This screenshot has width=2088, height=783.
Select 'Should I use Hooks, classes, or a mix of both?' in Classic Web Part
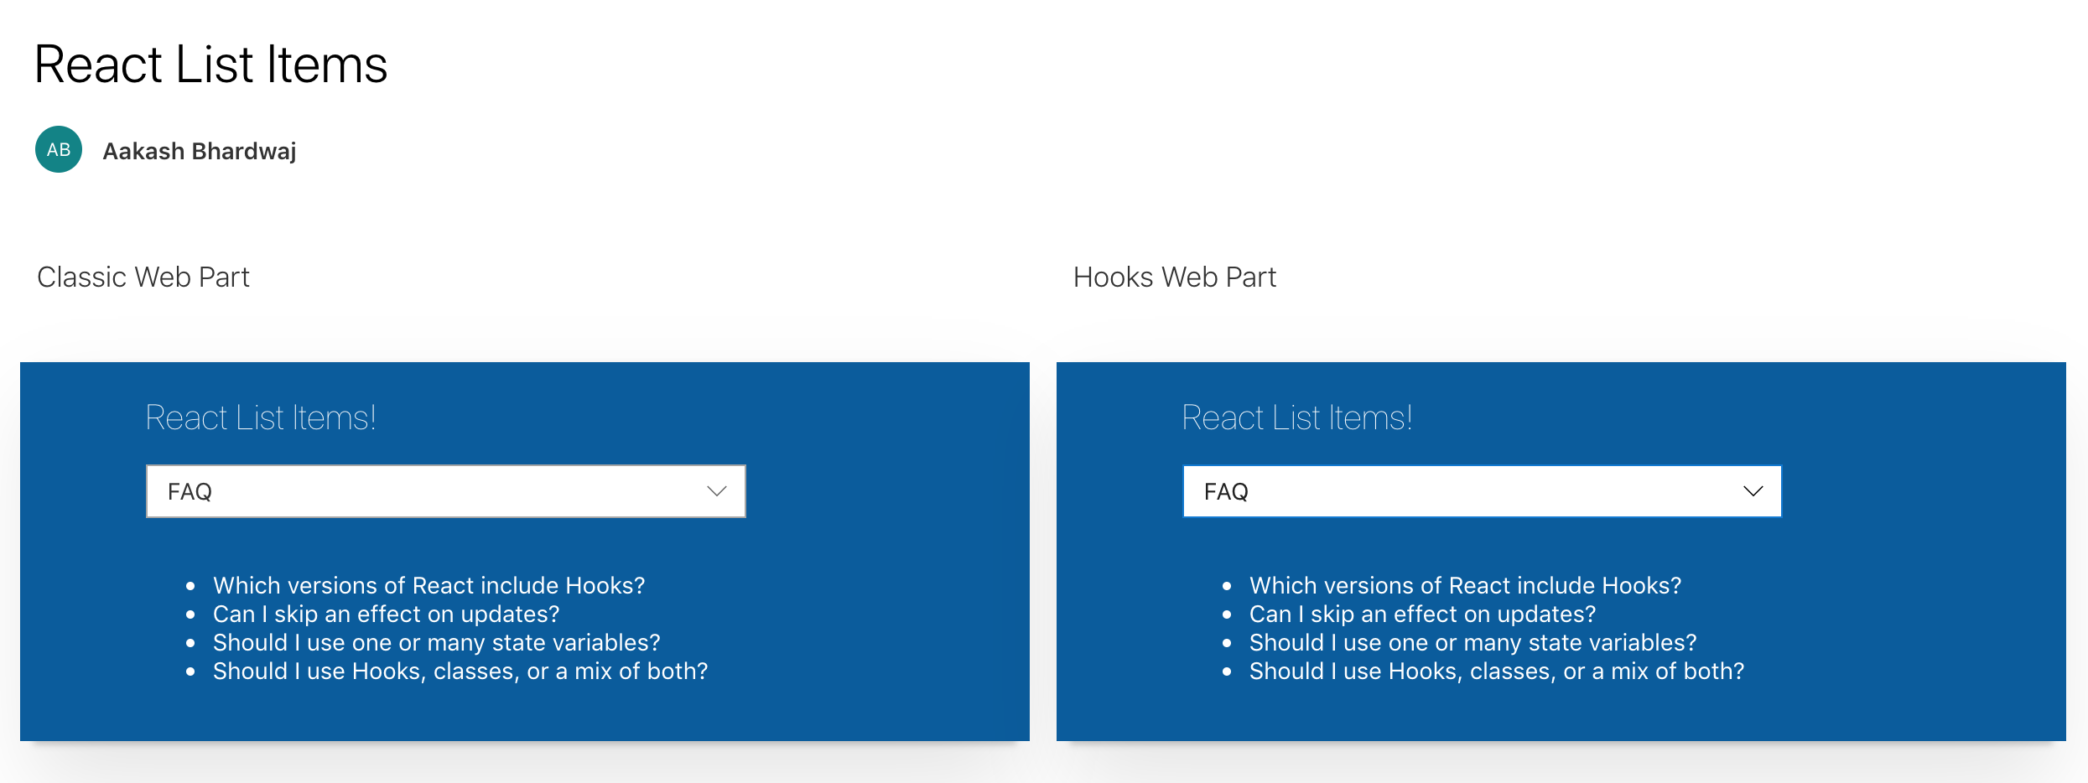pos(460,671)
